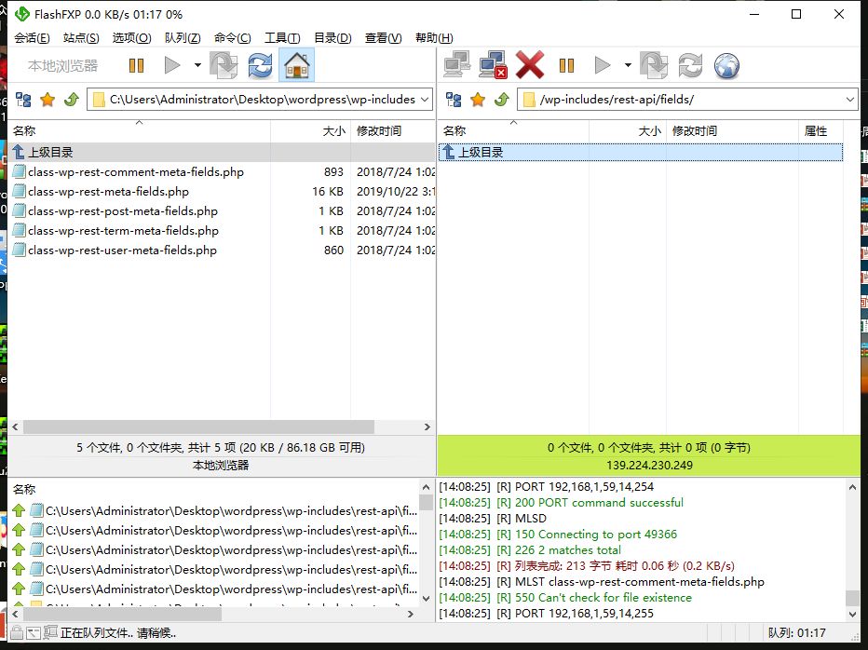Click local file list horizontal scrollbar

point(198,427)
